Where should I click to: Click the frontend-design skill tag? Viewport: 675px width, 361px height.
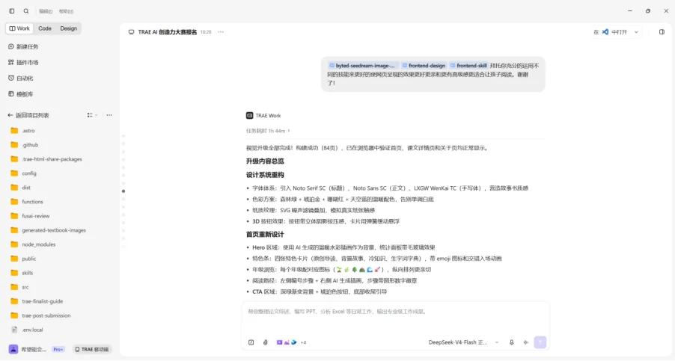click(x=424, y=66)
